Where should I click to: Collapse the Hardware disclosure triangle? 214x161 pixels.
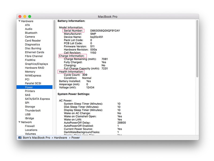(x=19, y=21)
